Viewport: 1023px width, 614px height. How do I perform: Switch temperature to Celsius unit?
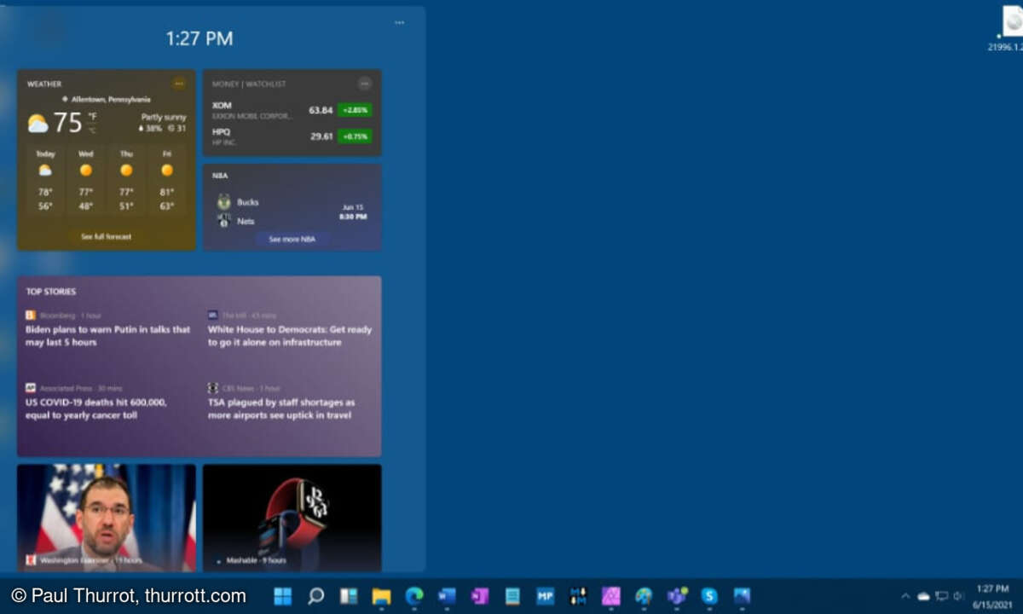92,130
